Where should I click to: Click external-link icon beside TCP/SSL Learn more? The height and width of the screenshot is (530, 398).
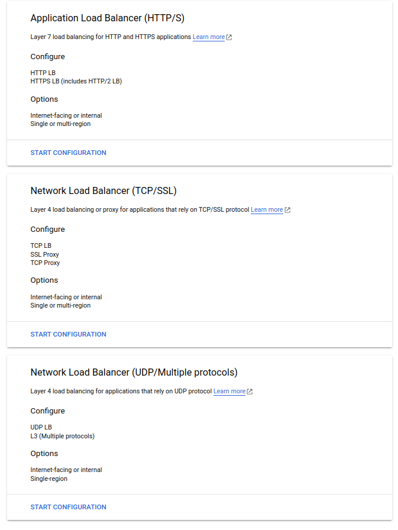287,210
